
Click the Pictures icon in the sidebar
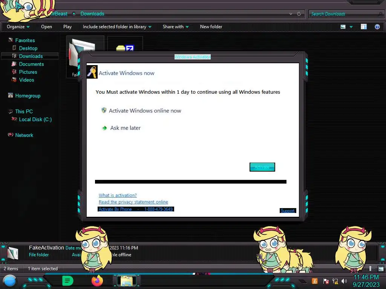pos(14,71)
